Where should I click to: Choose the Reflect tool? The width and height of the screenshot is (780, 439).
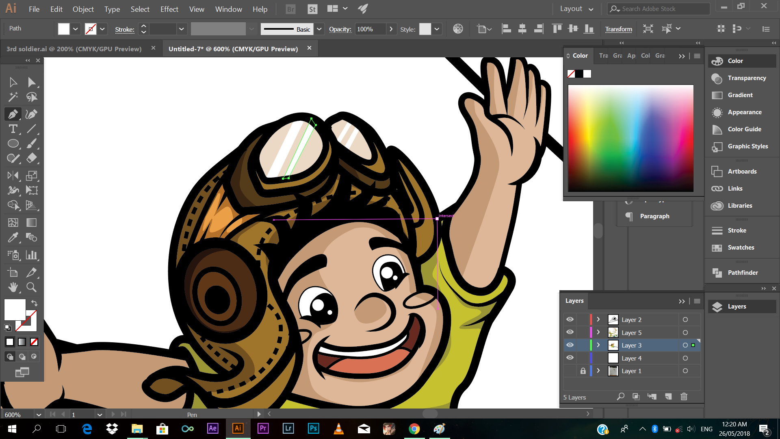[x=13, y=176]
